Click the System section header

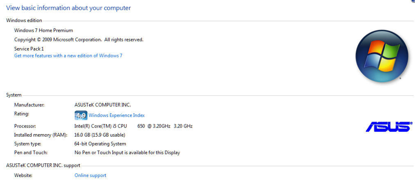[x=14, y=95]
